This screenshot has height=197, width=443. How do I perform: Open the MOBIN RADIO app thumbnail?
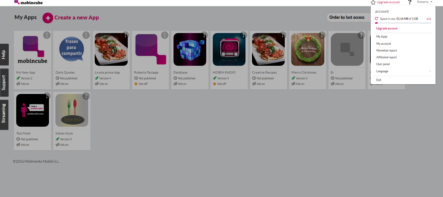229,49
